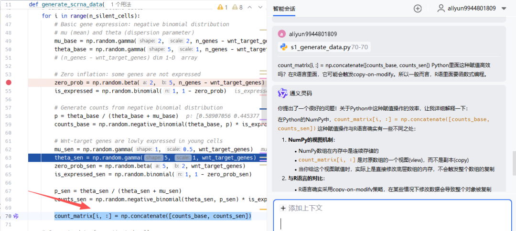The width and height of the screenshot is (516, 231).
Task: Click the Python file icon in the chat message
Action: (284, 47)
